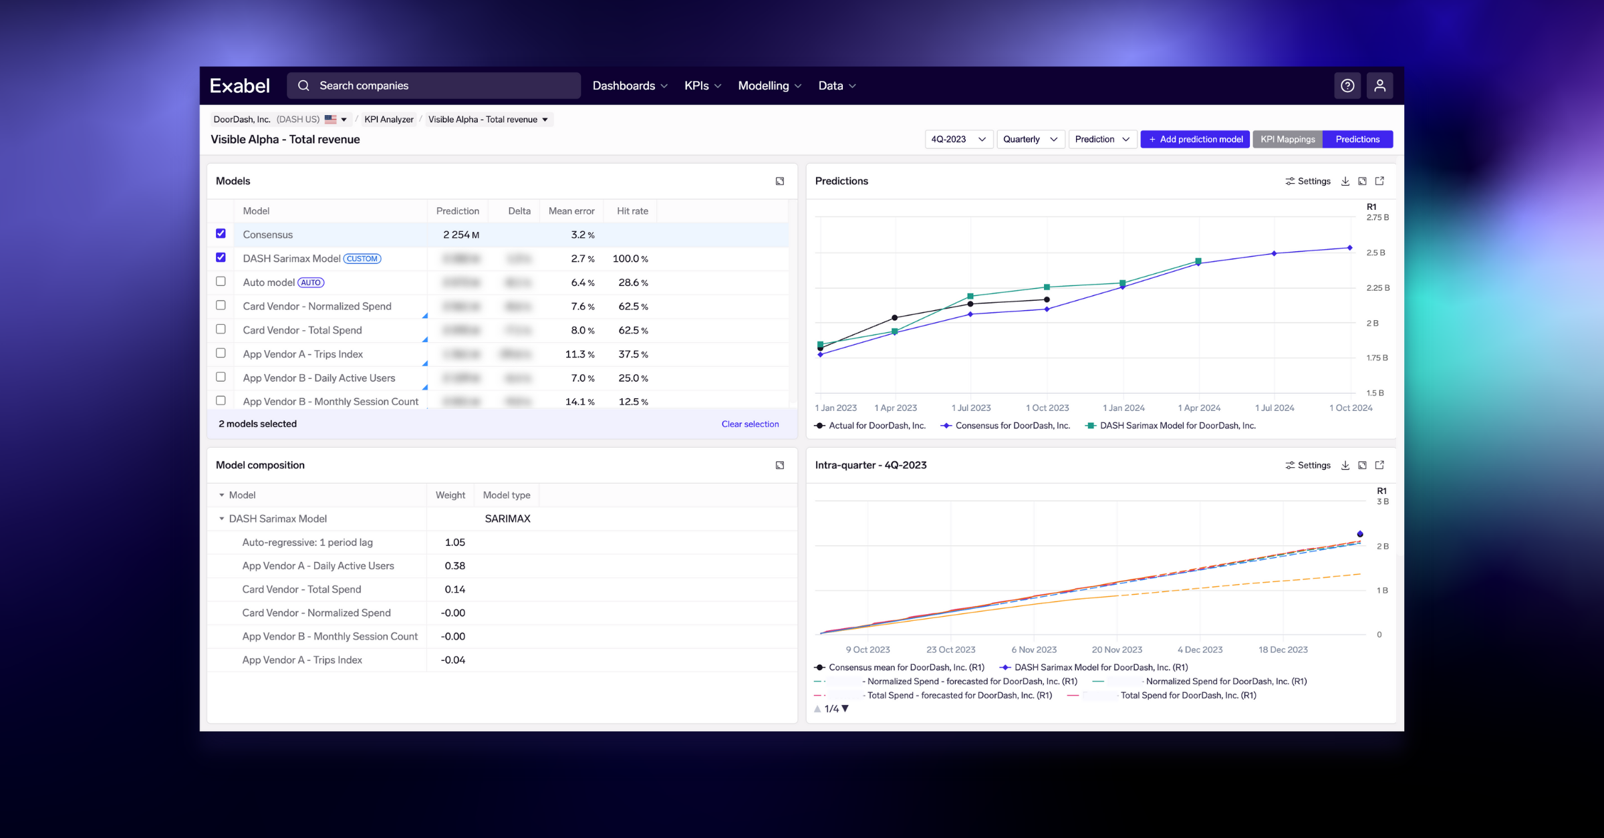1604x838 pixels.
Task: Switch to the KPI Mappings tab
Action: (1287, 139)
